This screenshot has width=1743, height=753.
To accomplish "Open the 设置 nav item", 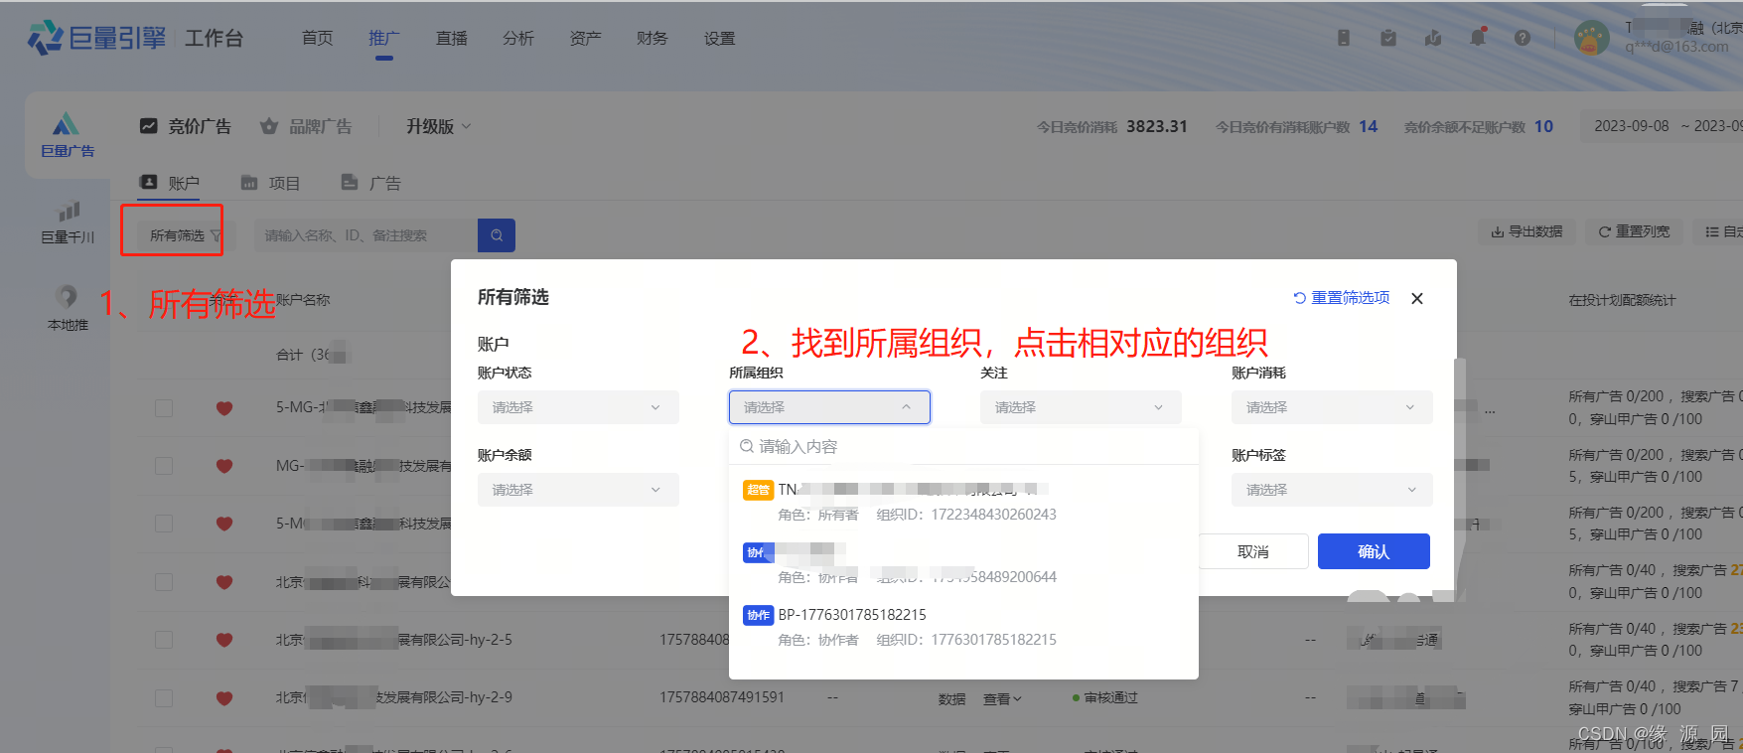I will point(719,38).
